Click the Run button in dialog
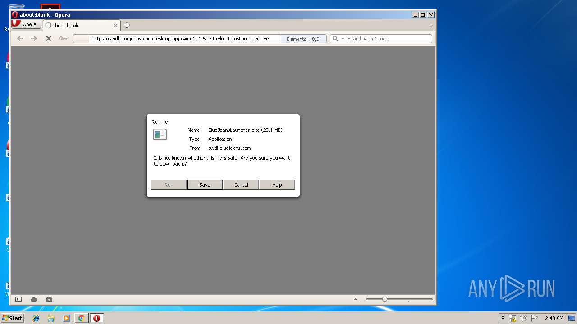The image size is (577, 324). click(x=169, y=185)
